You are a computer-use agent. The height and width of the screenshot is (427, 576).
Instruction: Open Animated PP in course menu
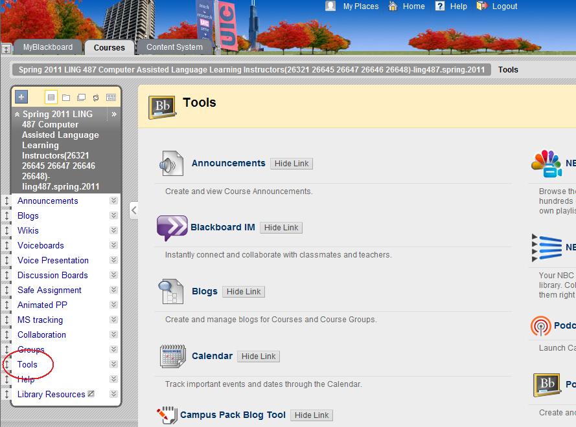(42, 305)
